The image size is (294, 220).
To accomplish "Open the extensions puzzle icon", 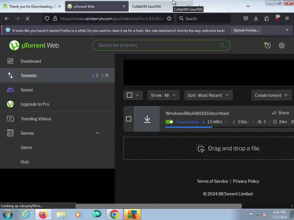I will [266, 19].
